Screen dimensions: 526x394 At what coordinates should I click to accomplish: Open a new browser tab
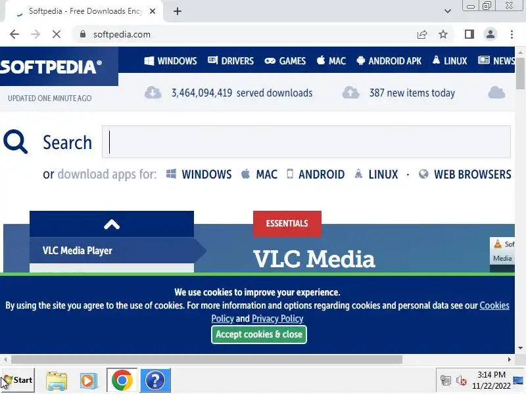tap(178, 11)
